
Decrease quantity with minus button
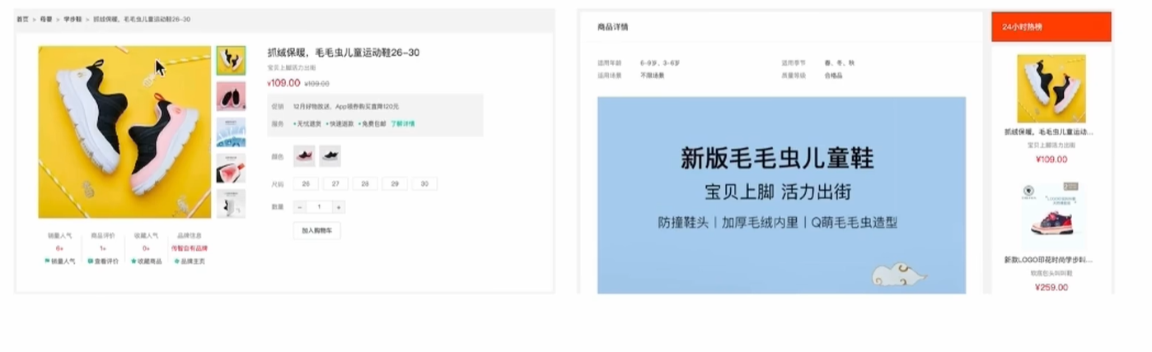click(x=300, y=207)
